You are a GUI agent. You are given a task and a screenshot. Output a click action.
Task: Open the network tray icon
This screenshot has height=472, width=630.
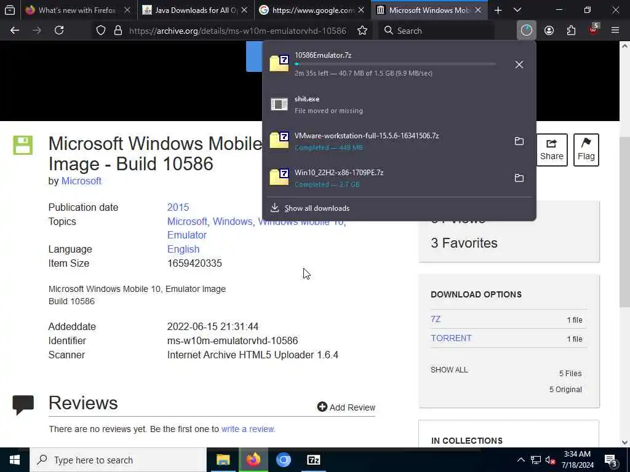[x=536, y=460]
